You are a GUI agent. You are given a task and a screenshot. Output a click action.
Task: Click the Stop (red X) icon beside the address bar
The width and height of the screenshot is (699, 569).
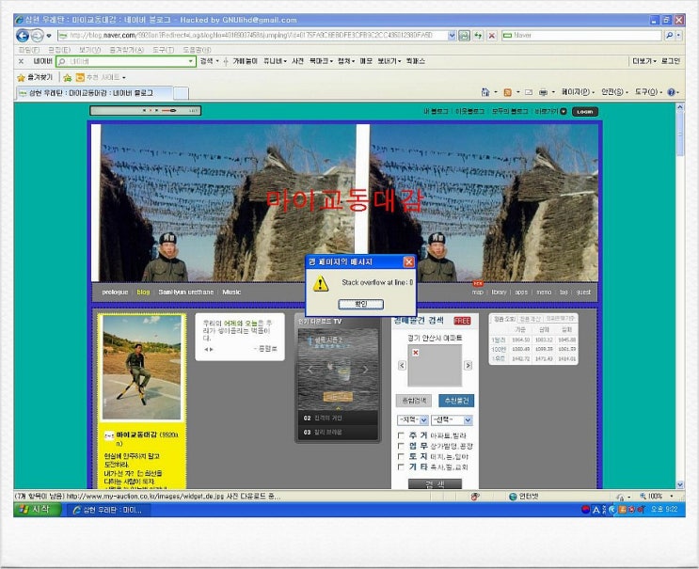coord(491,35)
